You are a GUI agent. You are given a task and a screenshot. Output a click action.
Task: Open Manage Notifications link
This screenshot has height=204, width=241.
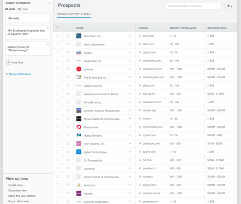(20, 74)
